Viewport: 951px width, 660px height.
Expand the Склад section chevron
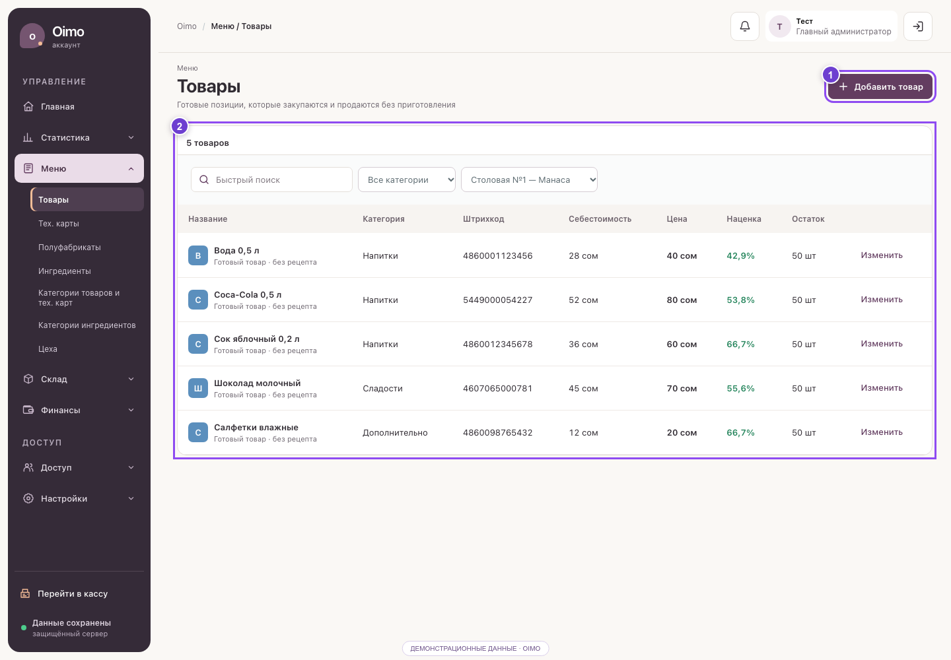131,379
